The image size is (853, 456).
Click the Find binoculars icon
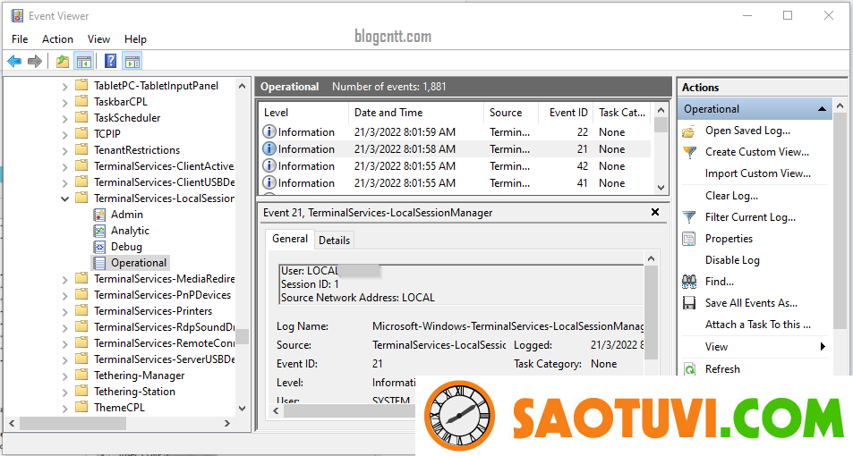(689, 282)
